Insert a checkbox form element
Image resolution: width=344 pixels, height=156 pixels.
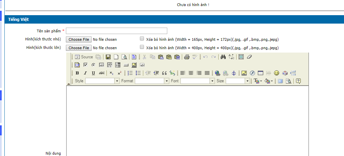[85, 65]
